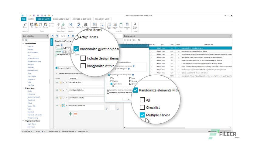Click the Marks help info icon
This screenshot has height=147, width=254.
(62, 45)
